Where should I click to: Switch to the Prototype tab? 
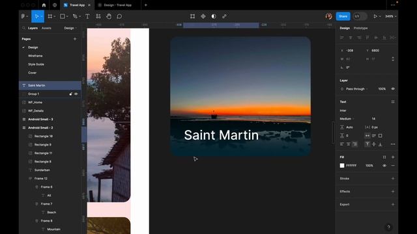click(360, 28)
